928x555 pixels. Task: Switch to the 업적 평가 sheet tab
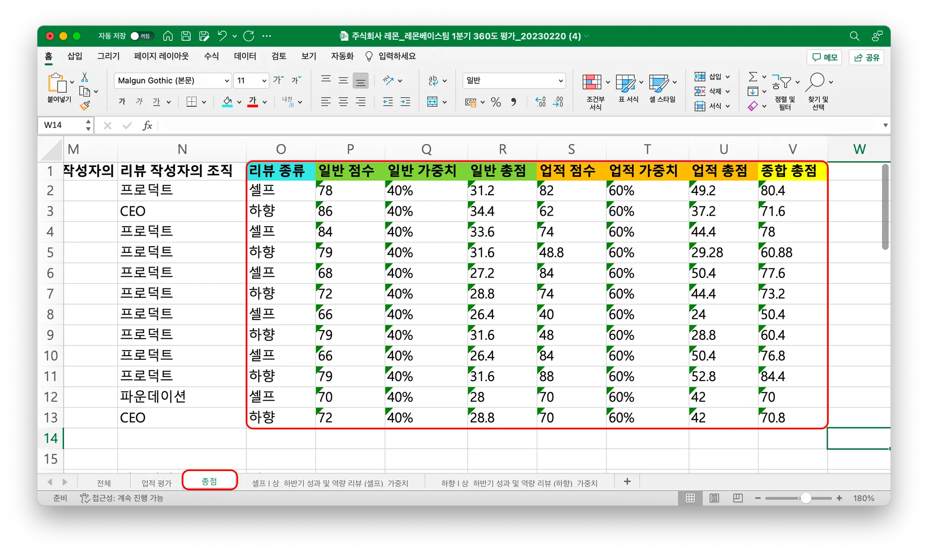pyautogui.click(x=156, y=483)
